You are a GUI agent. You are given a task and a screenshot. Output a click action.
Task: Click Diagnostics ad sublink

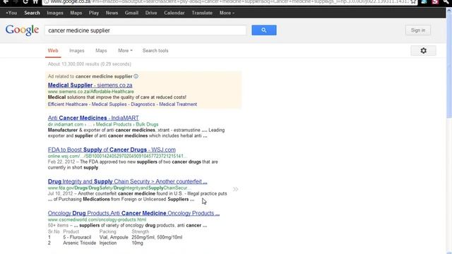point(143,104)
